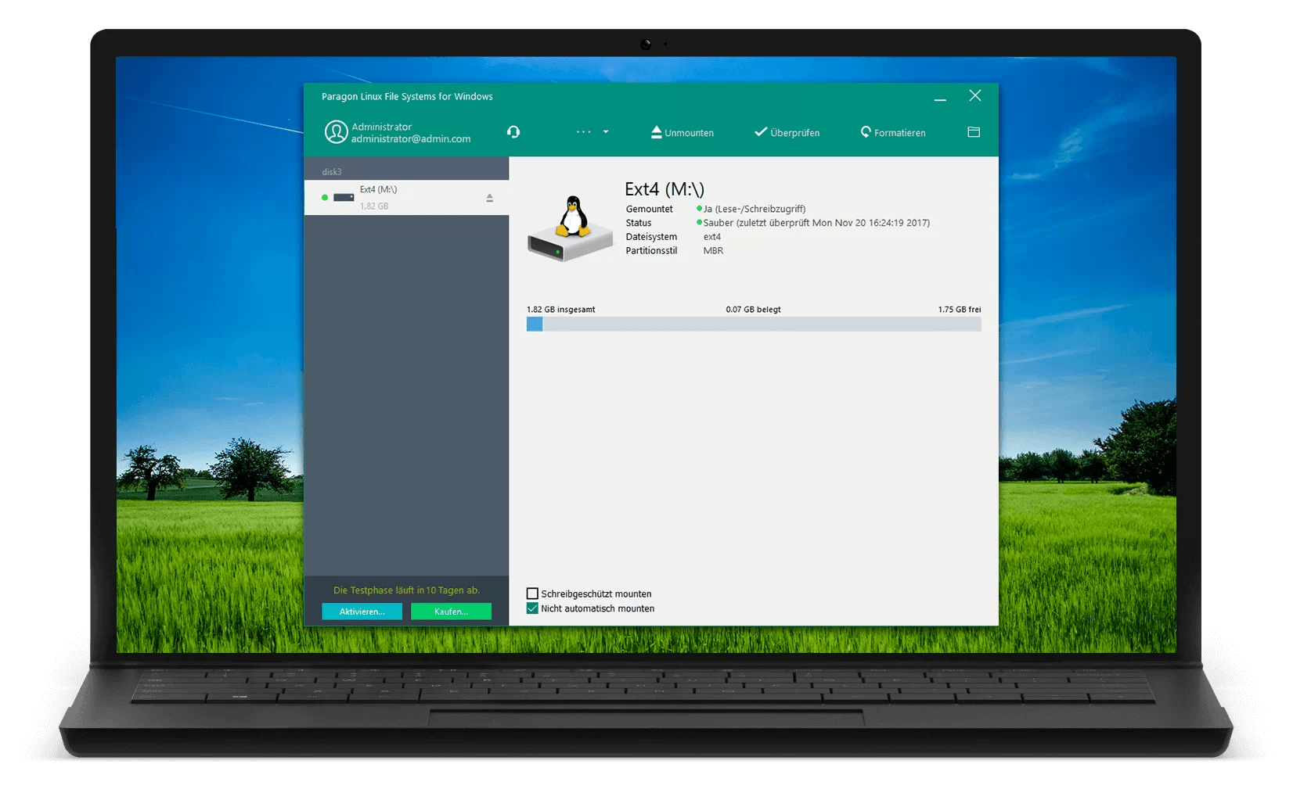Click the eject icon next to Ext4 drive

[490, 198]
